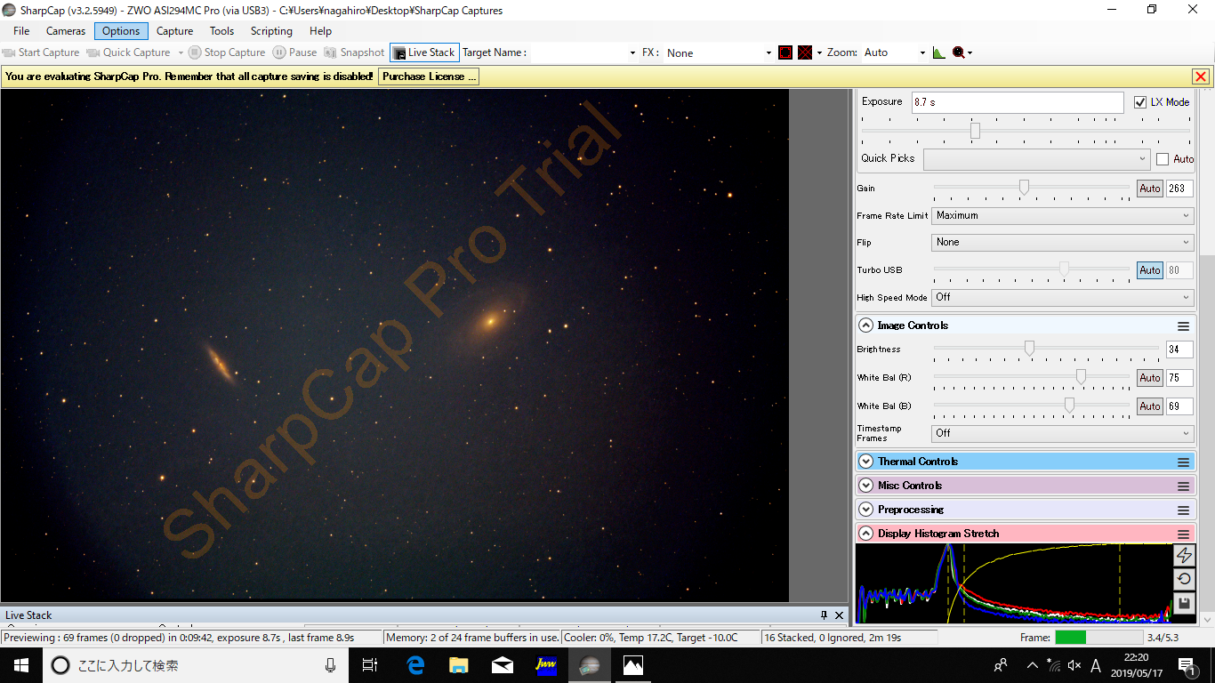The width and height of the screenshot is (1215, 683).
Task: Click the Exposure value input field
Action: [x=1018, y=102]
